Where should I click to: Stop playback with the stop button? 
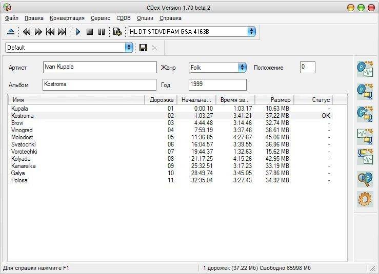tap(90, 32)
